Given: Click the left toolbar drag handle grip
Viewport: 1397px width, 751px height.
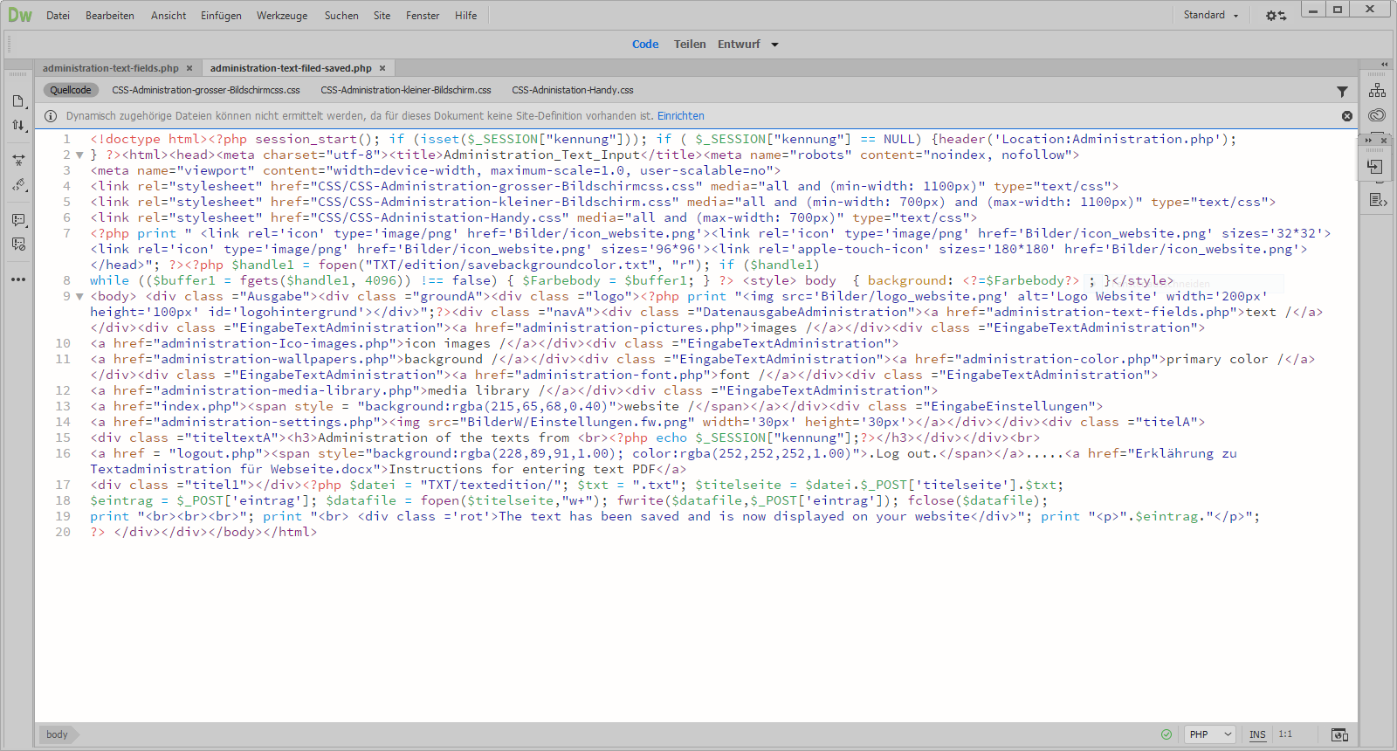Looking at the screenshot, I should point(18,75).
